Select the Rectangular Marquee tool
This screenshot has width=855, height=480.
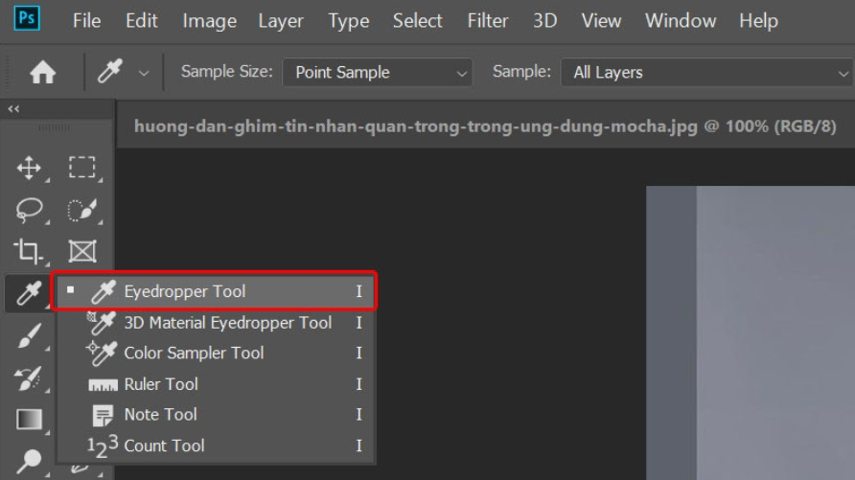click(81, 168)
